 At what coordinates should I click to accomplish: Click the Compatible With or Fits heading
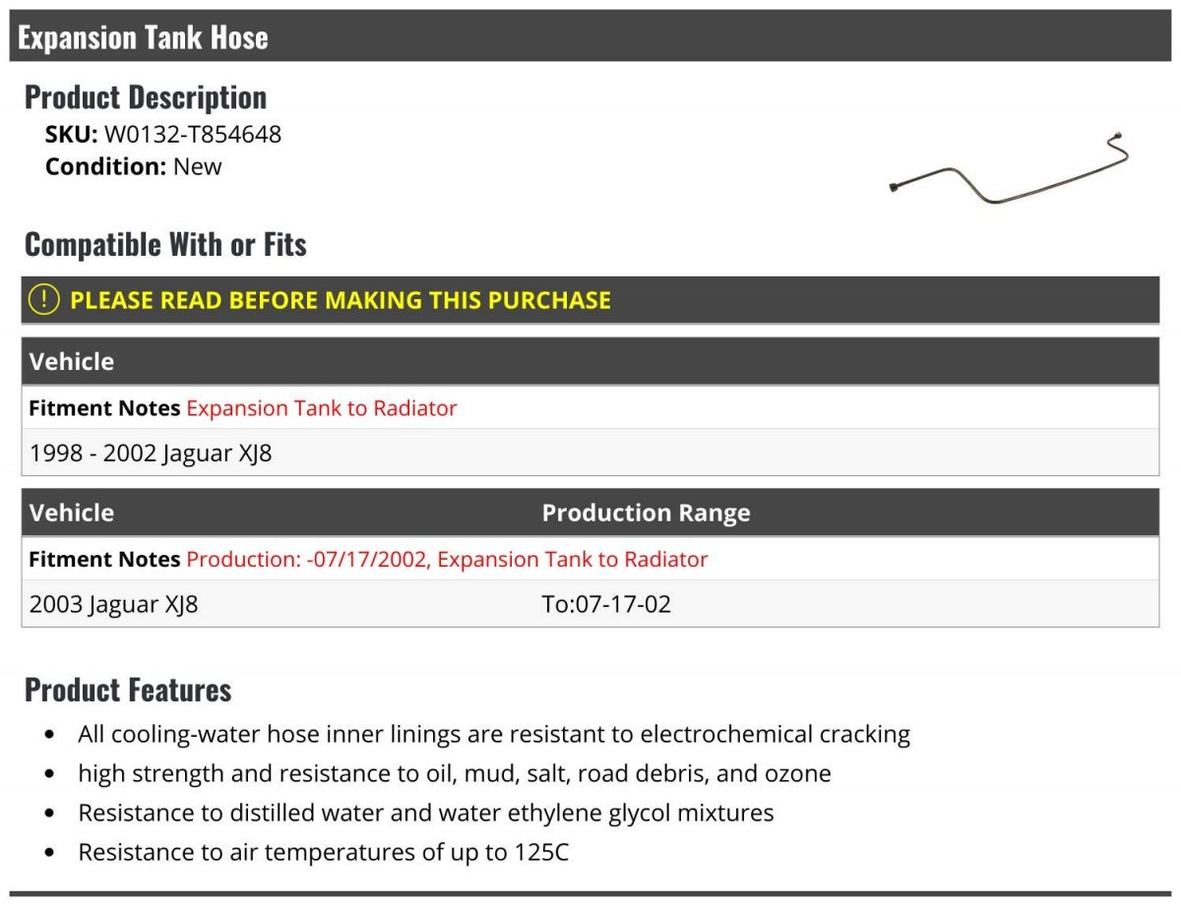(x=165, y=244)
